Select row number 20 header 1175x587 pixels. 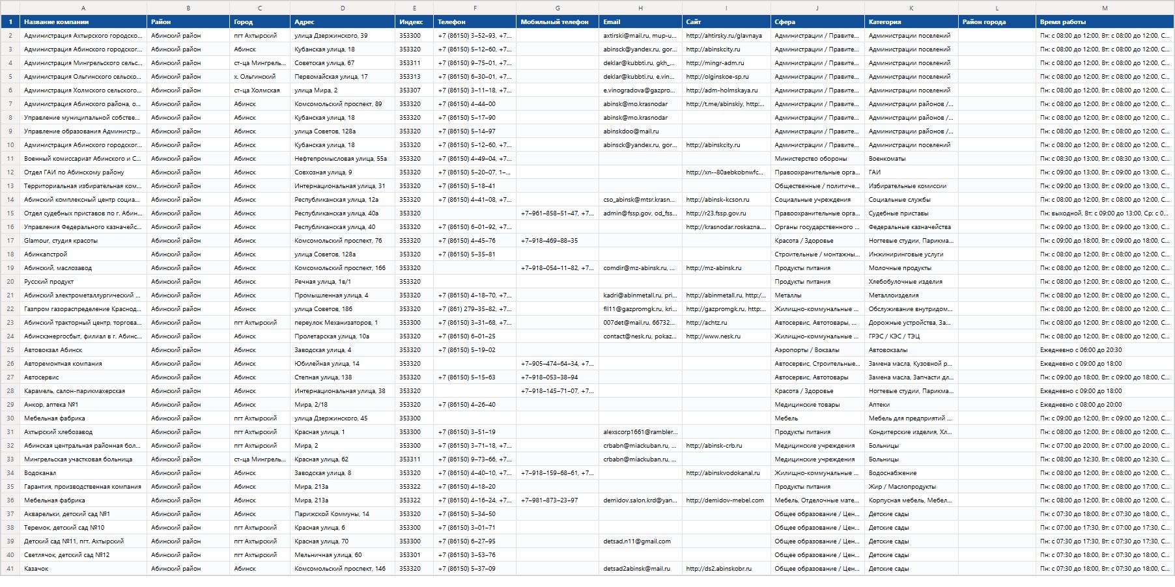coord(10,282)
